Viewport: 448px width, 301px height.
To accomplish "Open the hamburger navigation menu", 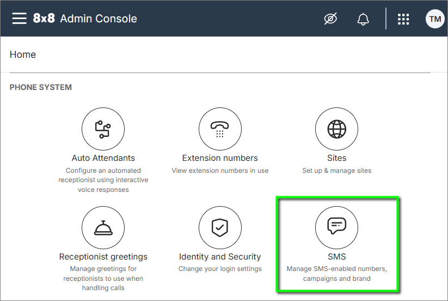I will (19, 19).
